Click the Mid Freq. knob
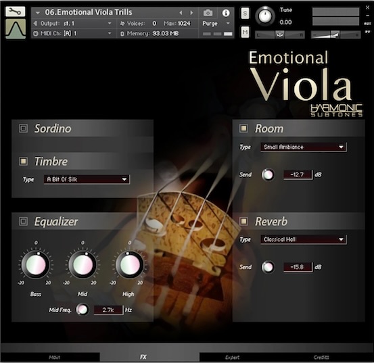The height and width of the screenshot is (363, 374). 83,310
